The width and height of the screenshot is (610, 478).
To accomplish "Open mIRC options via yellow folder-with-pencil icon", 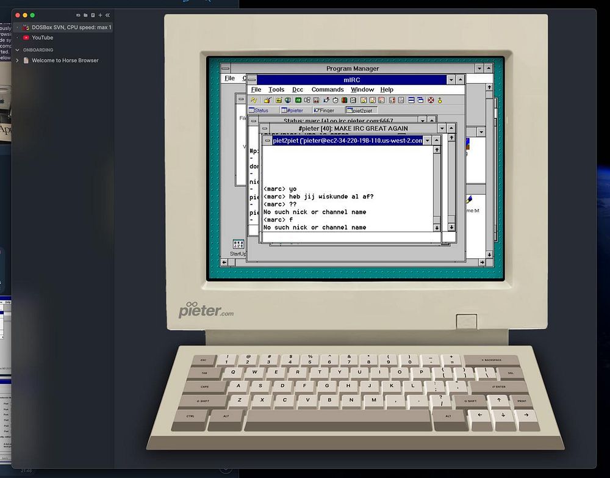I will [267, 100].
